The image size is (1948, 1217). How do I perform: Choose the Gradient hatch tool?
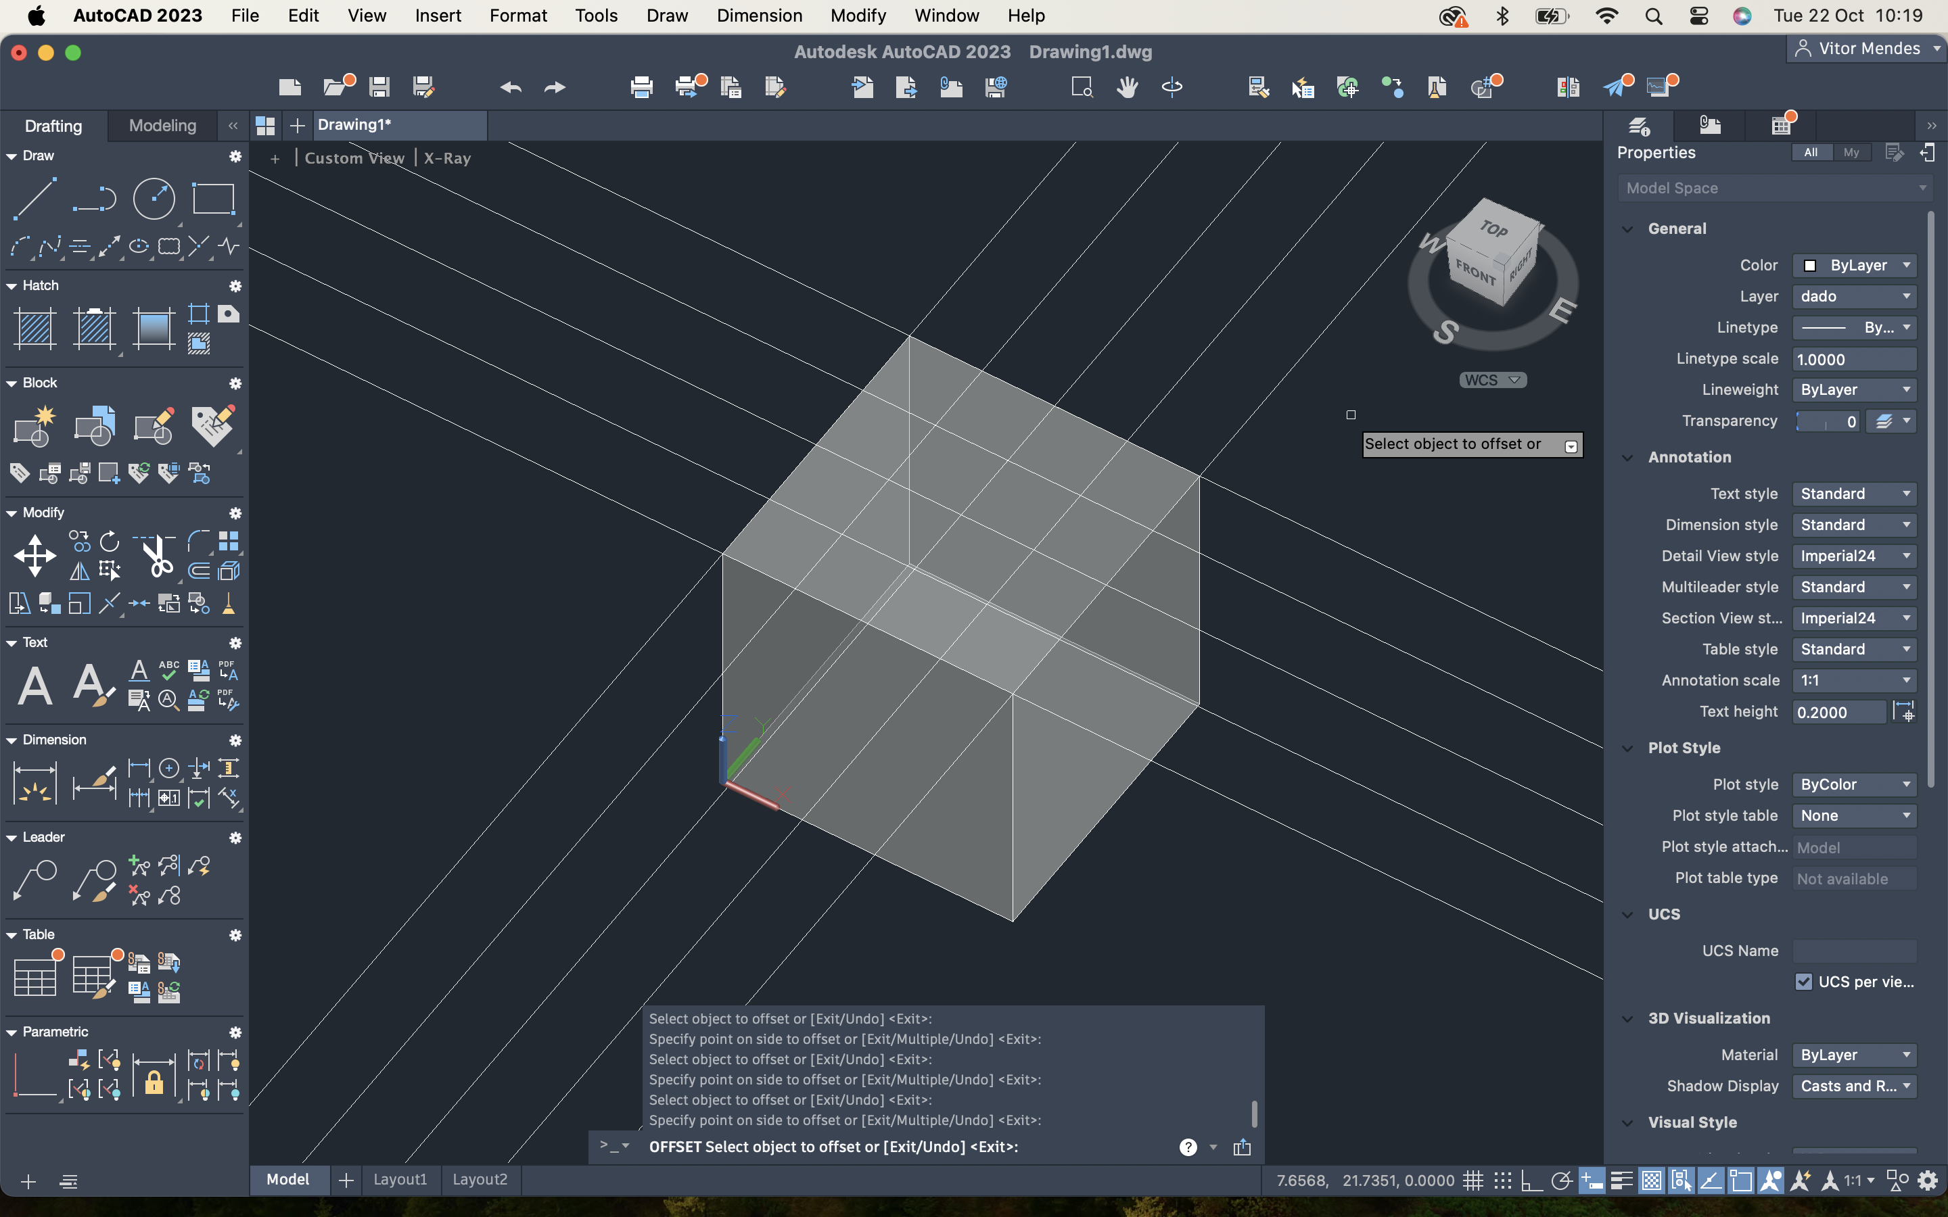coord(154,329)
